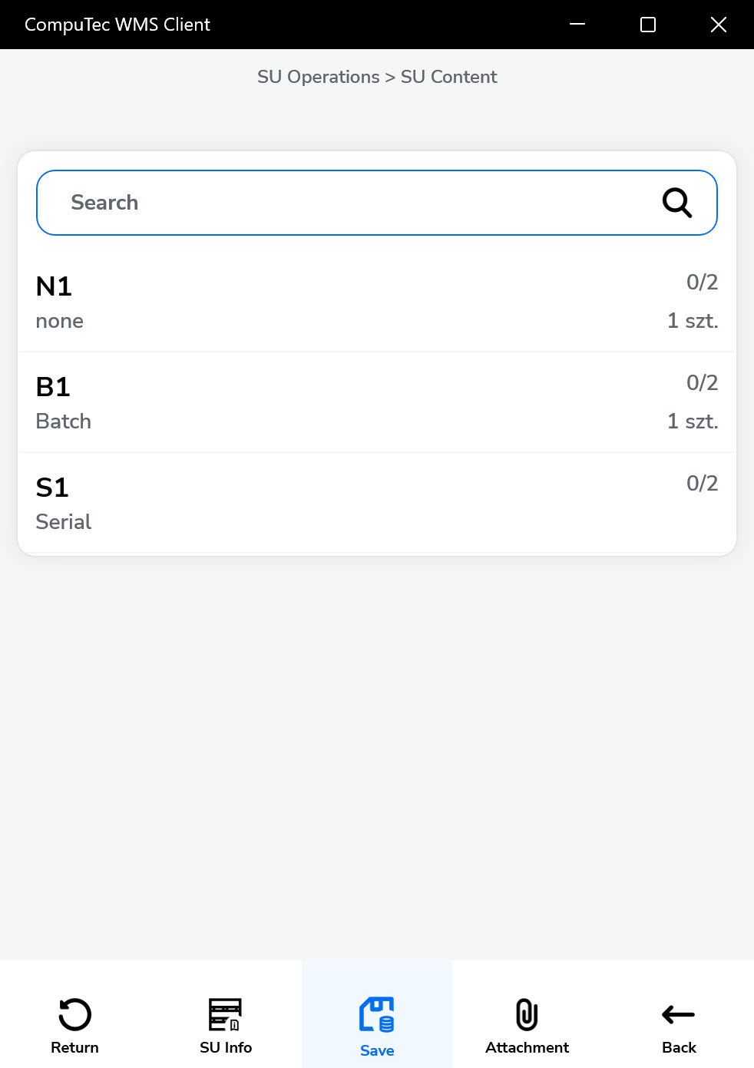Click the Return circular arrow icon
This screenshot has width=754, height=1068.
coord(74,1014)
